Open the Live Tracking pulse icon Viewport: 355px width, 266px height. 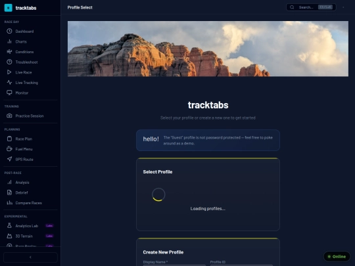tap(9, 82)
